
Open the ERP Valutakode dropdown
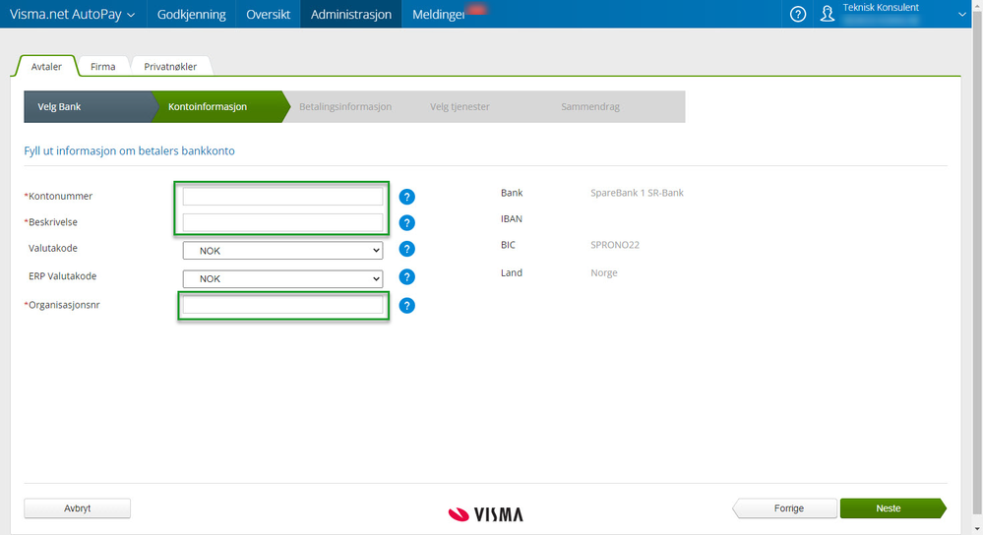(282, 278)
